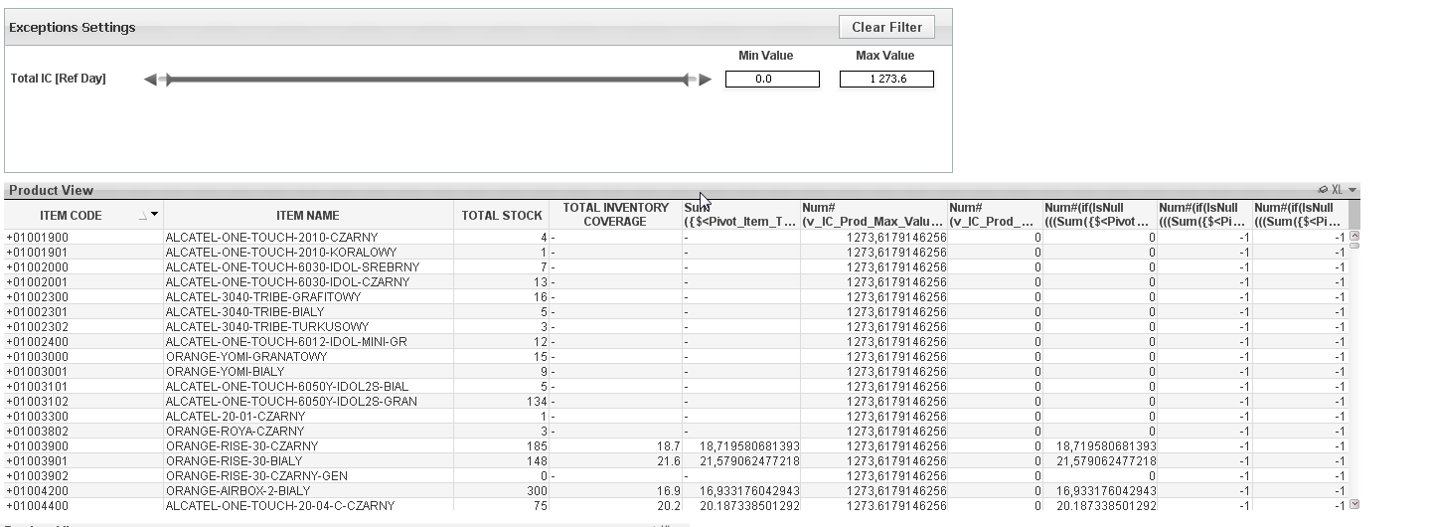1430x527 pixels.
Task: Click the Product View caption bar
Action: [x=681, y=190]
